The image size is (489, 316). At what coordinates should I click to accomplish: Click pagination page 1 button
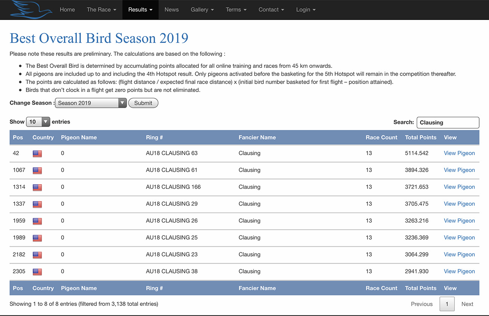pos(447,304)
